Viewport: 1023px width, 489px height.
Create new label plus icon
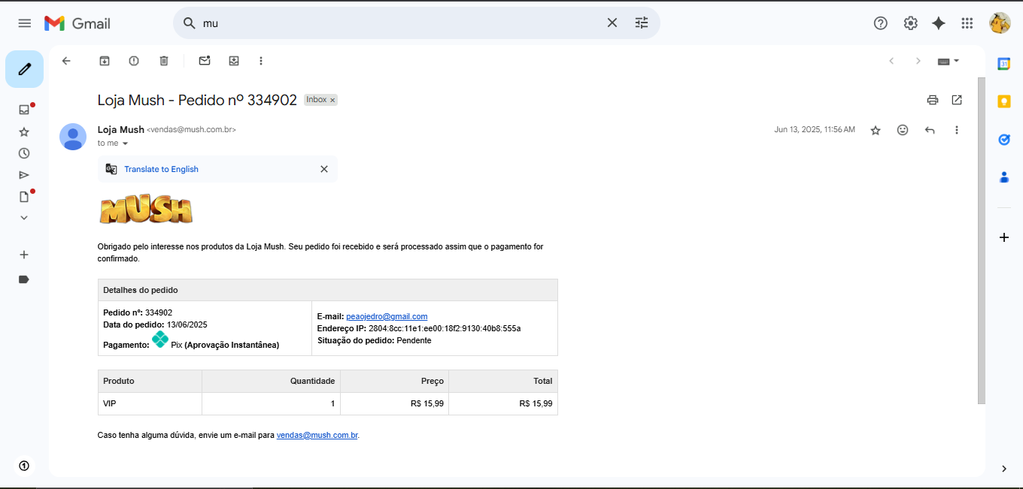24,255
